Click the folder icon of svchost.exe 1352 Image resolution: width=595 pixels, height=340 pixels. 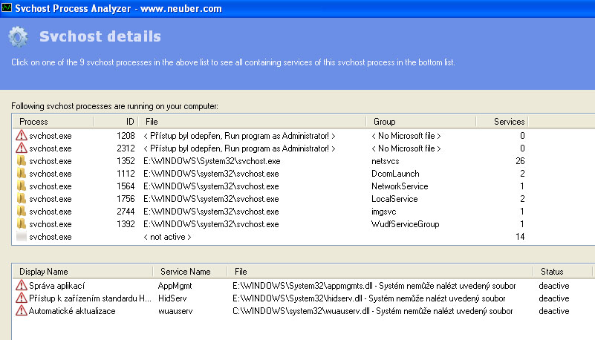[x=22, y=160]
